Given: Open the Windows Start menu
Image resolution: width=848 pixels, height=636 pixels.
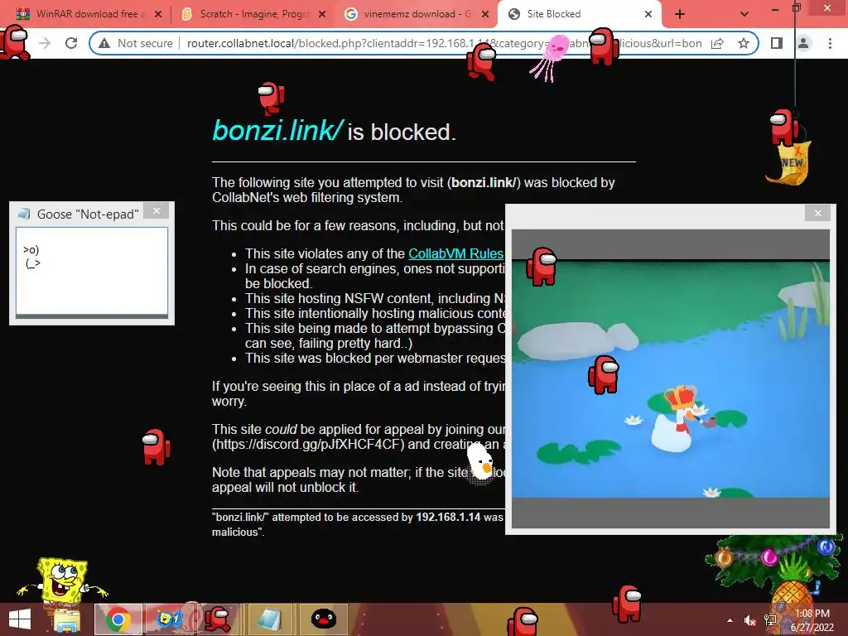Looking at the screenshot, I should [20, 619].
